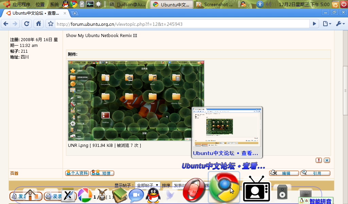Go back in Chrome
Screen dimensions: 348x204
tap(6, 24)
